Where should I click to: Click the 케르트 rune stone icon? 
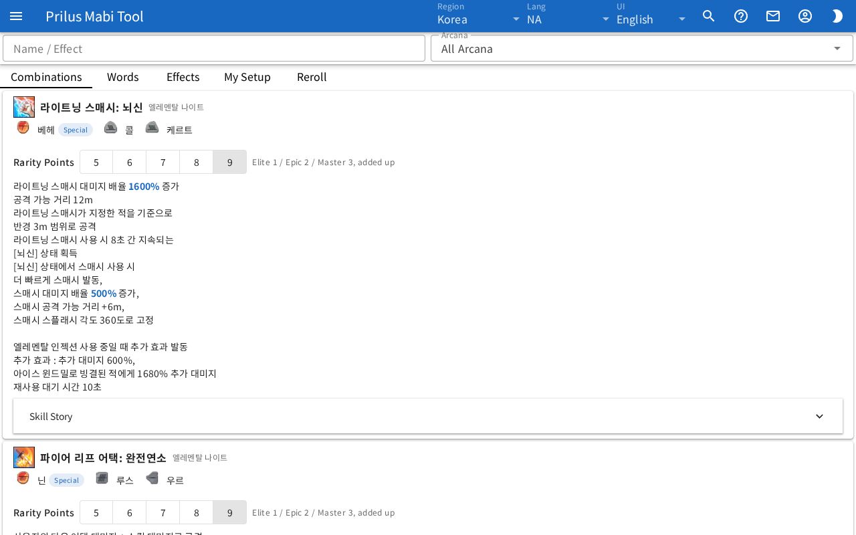pos(152,128)
